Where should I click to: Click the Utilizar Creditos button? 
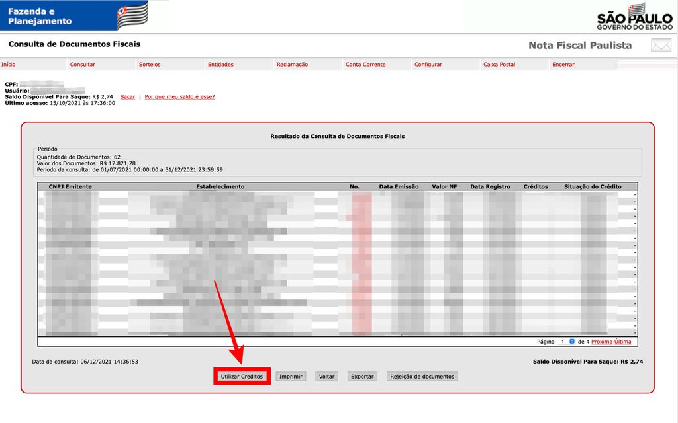pyautogui.click(x=242, y=376)
